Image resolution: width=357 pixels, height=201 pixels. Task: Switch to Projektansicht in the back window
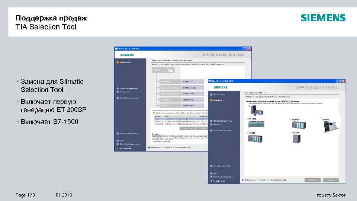tap(124, 149)
